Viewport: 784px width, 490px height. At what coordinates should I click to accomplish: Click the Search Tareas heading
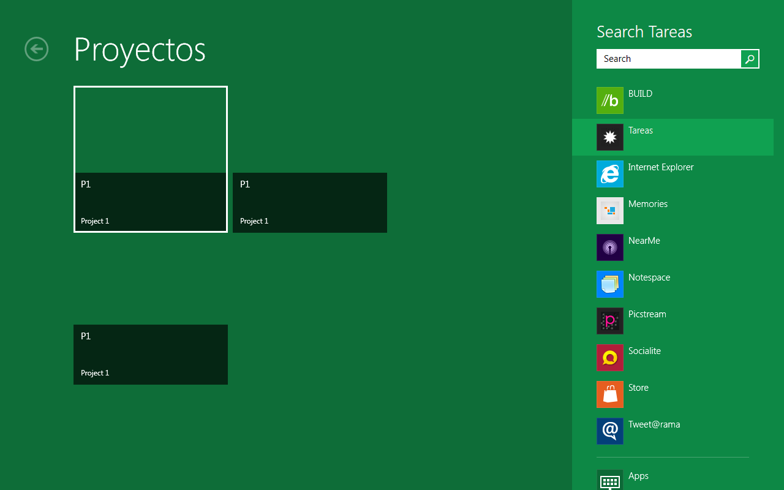[644, 32]
